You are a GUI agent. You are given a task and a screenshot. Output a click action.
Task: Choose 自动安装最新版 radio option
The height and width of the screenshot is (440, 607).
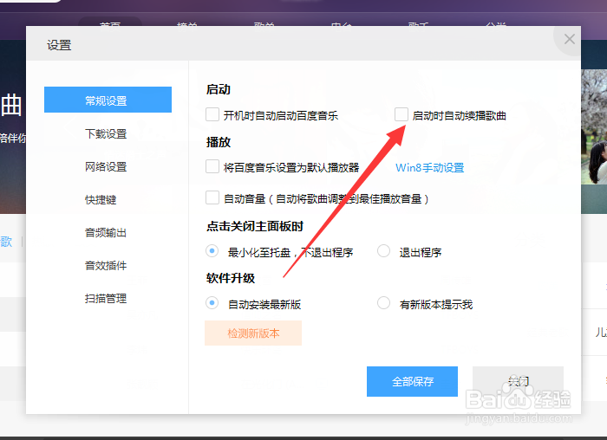pos(212,303)
